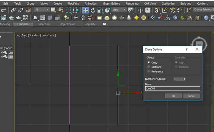
Task: Select the Select and Move tool
Action: tap(85, 10)
